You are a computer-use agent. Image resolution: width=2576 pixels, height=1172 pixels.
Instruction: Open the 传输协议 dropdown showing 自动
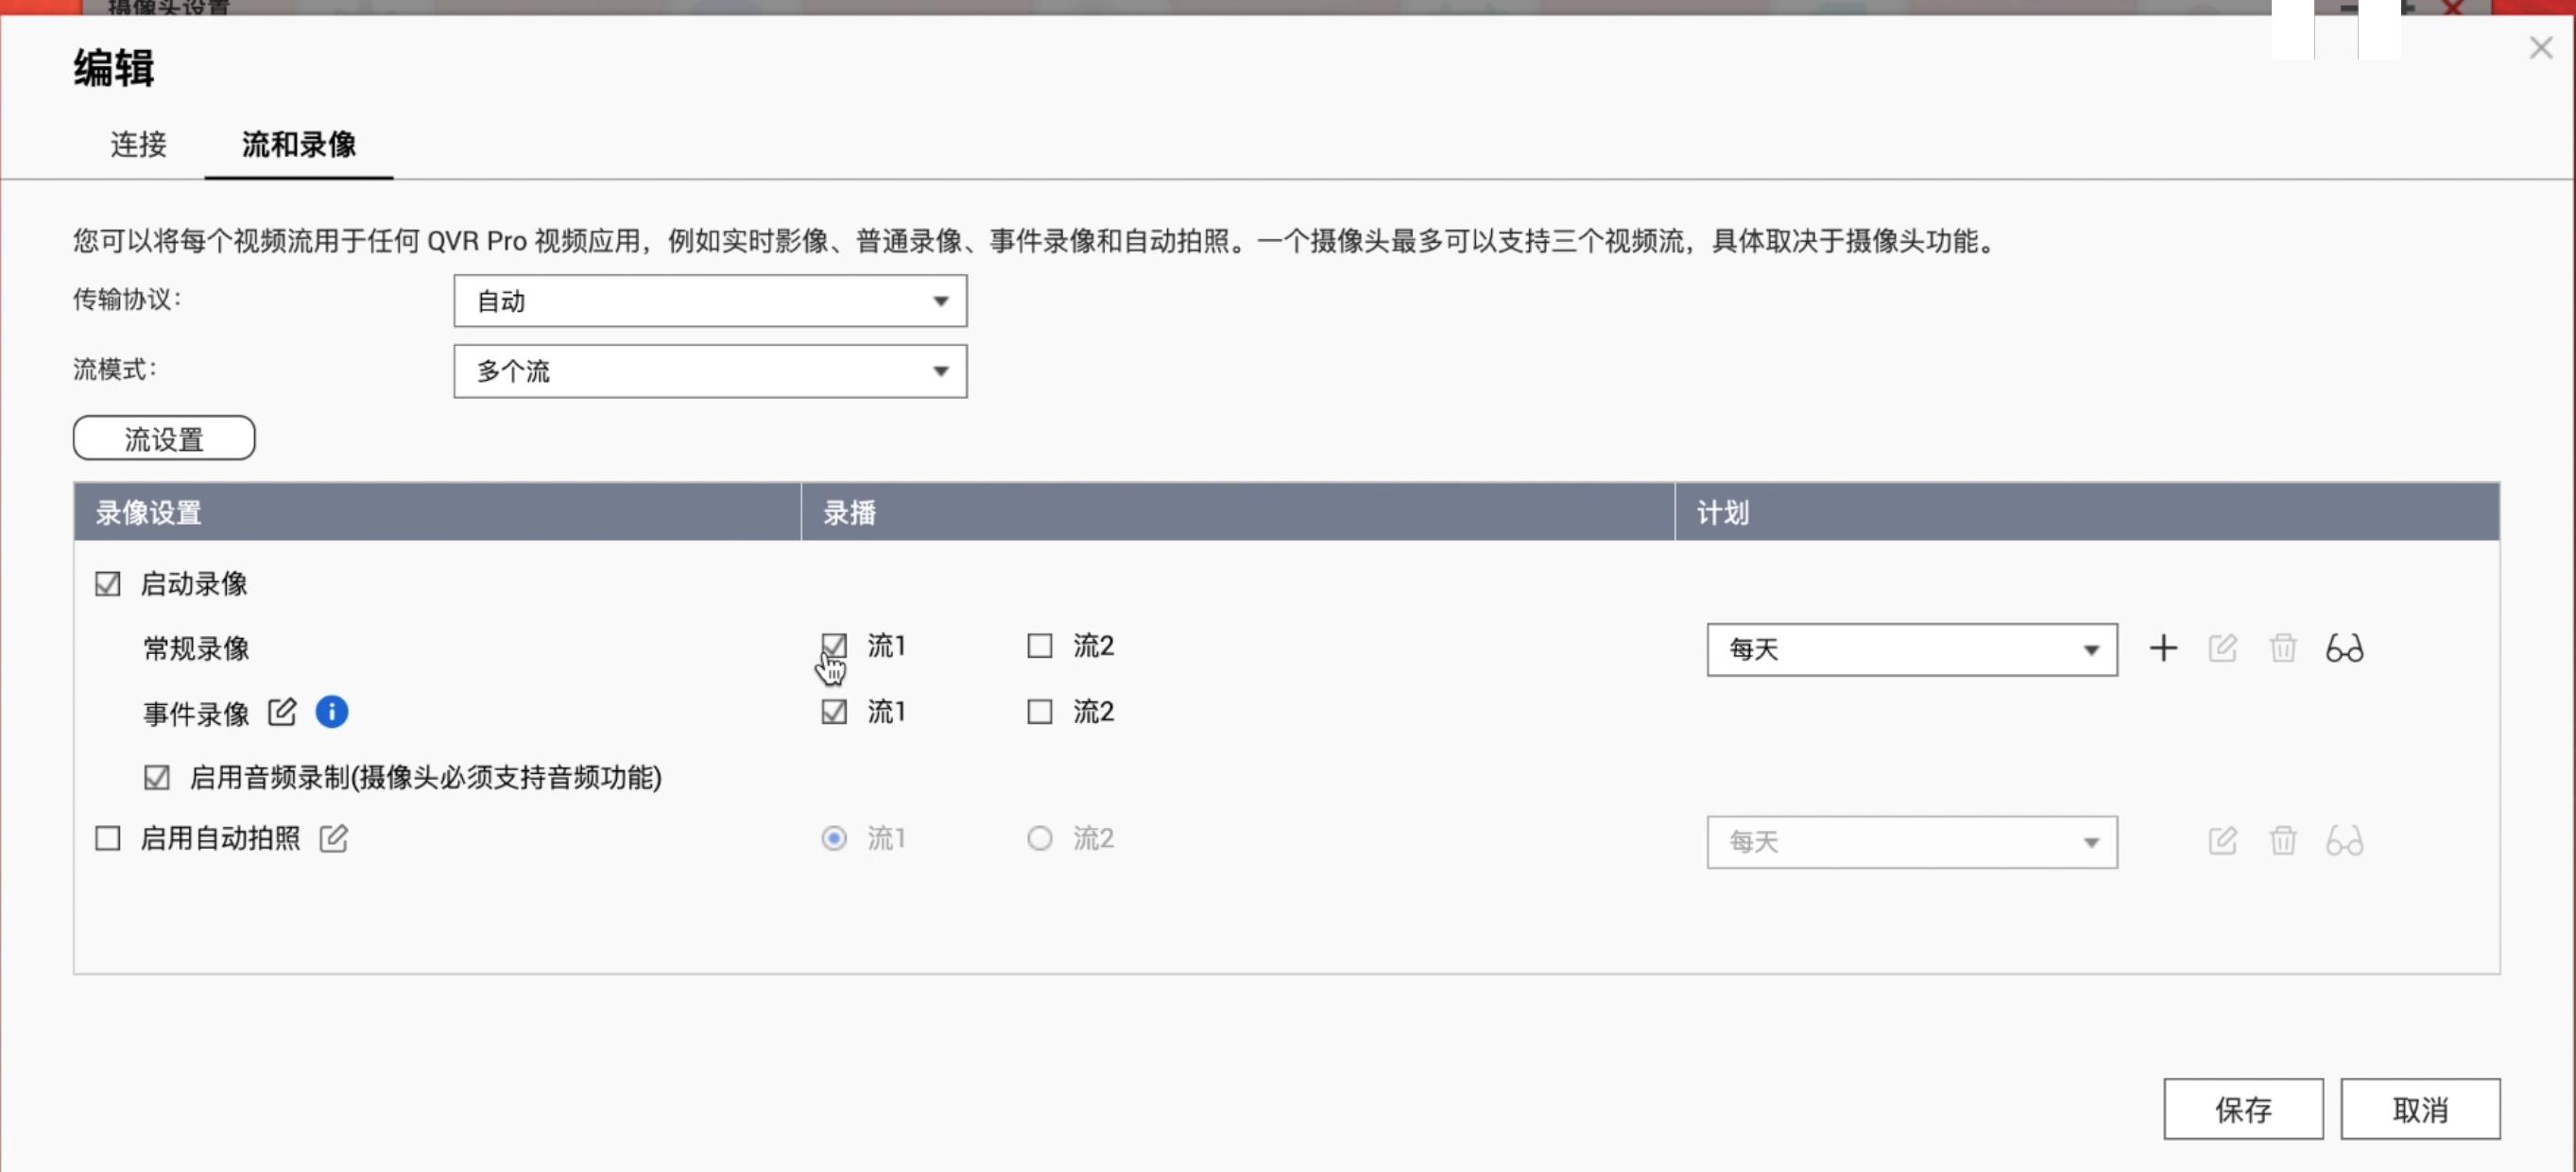click(x=710, y=300)
